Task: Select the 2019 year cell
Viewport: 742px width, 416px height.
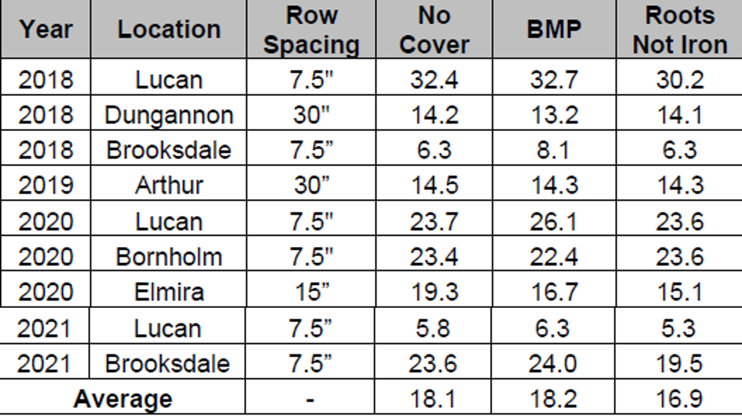Action: [x=46, y=185]
